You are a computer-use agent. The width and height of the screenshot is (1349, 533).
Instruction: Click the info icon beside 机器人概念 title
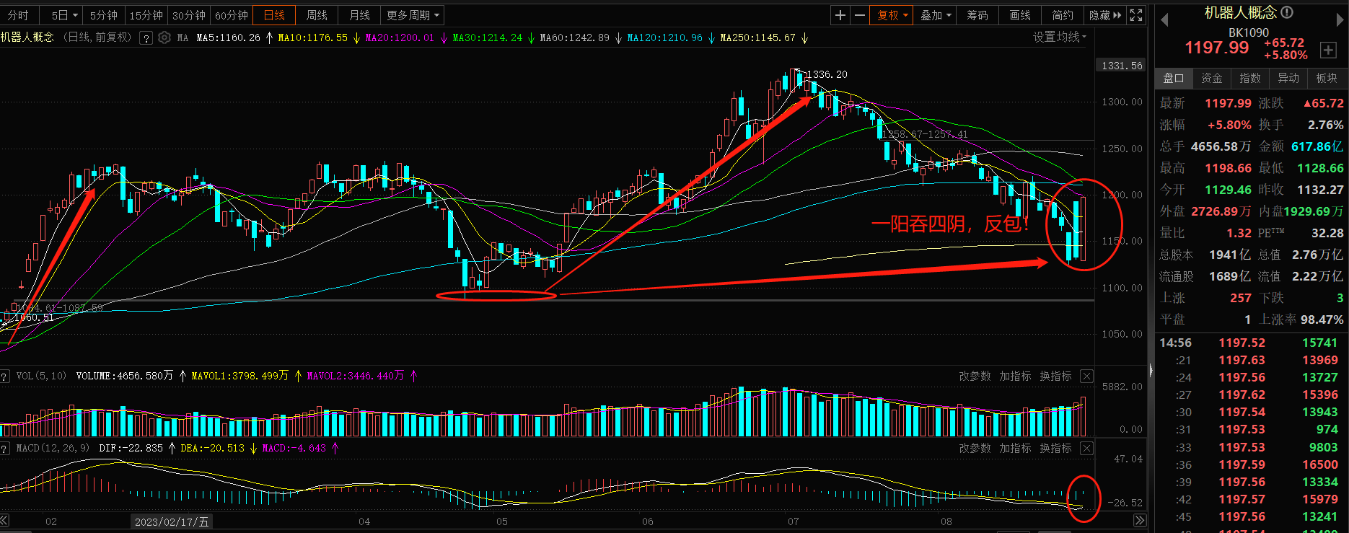click(1287, 12)
